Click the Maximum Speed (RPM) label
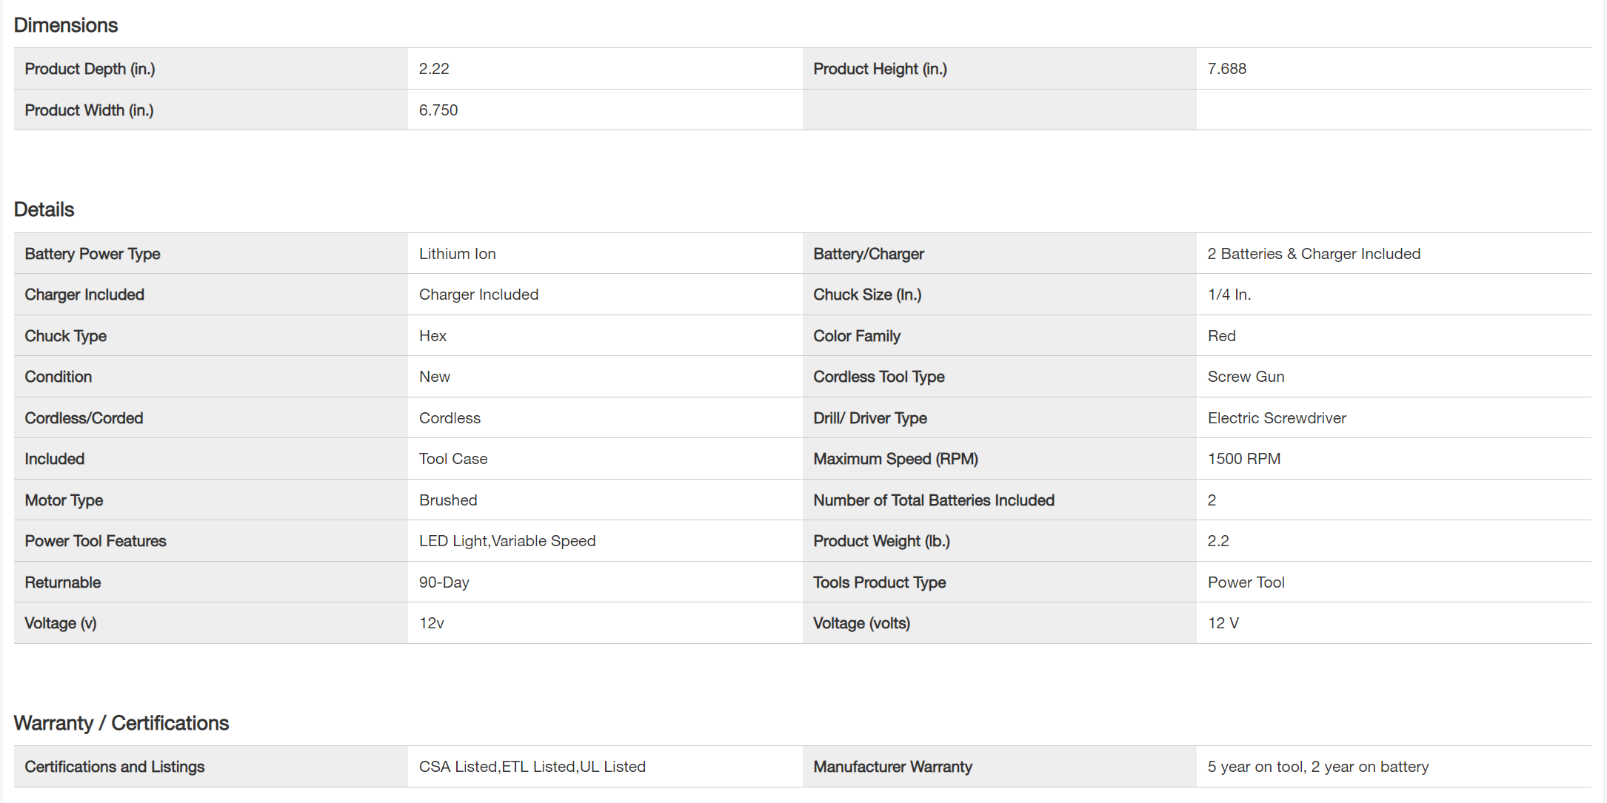Viewport: 1607px width, 803px height. (x=895, y=459)
